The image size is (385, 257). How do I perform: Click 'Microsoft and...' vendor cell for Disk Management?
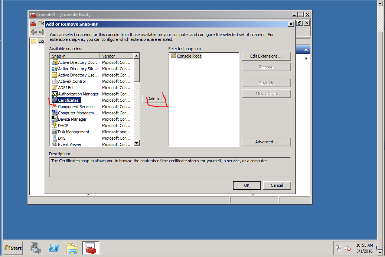point(116,132)
